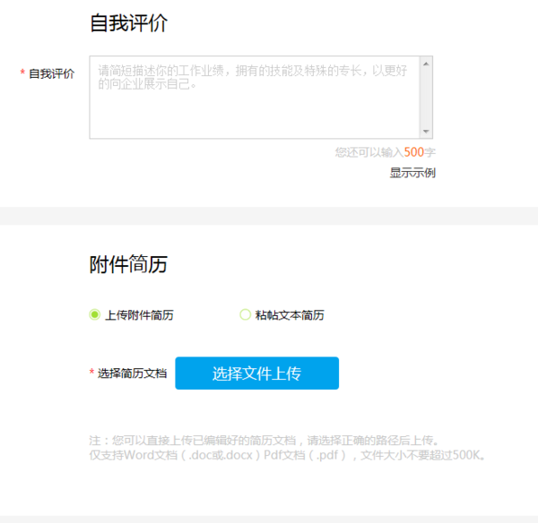Click the text area vertical scrollbar track
538x523 pixels.
426,99
